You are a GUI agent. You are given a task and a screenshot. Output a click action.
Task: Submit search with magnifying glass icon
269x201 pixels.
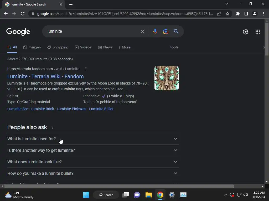176,31
